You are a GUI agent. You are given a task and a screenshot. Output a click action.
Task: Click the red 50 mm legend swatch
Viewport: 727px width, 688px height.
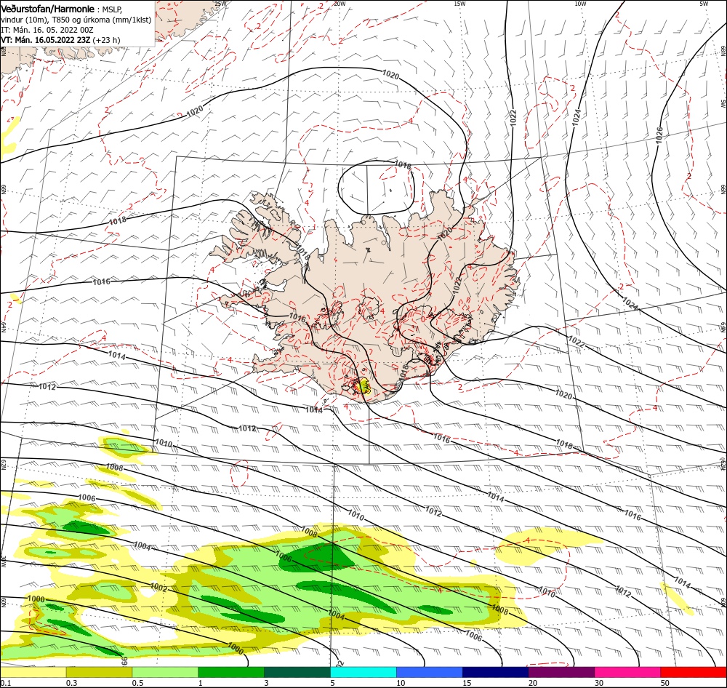point(694,672)
